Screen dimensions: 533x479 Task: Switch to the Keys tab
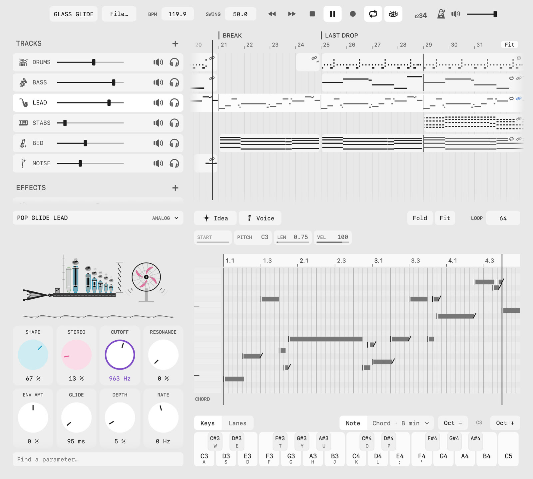(x=208, y=423)
